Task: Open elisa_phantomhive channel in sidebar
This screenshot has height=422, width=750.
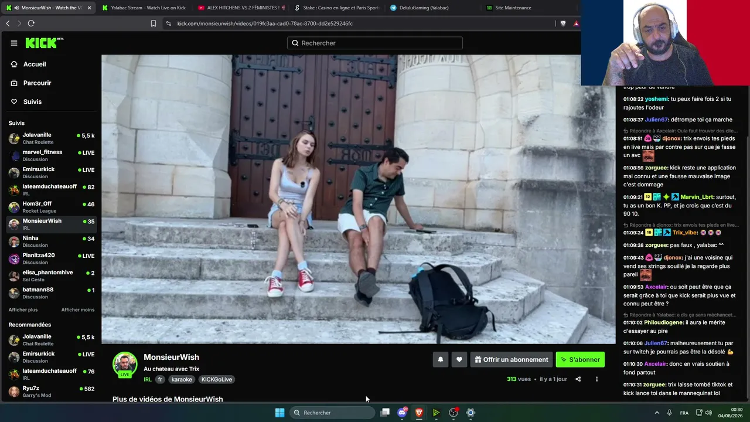Action: pyautogui.click(x=52, y=275)
